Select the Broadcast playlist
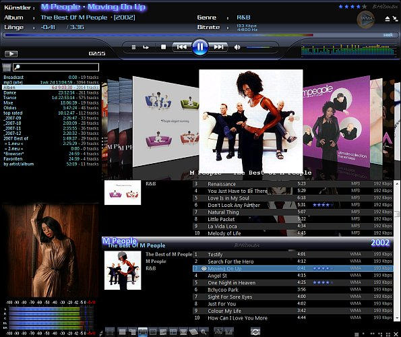Image resolution: width=401 pixels, height=337 pixels. [x=51, y=78]
